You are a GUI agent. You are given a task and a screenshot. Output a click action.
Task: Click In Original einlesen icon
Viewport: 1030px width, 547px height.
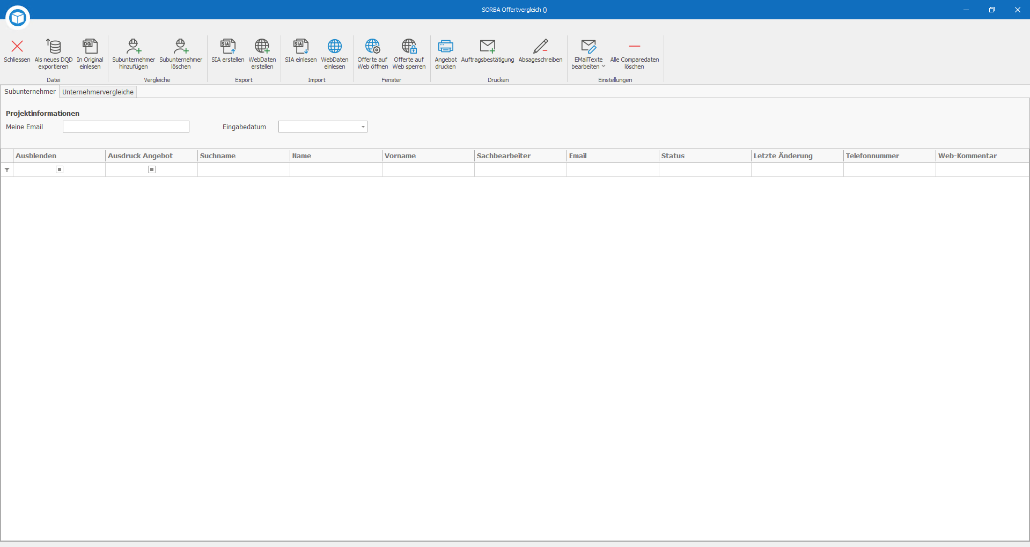[x=90, y=46]
